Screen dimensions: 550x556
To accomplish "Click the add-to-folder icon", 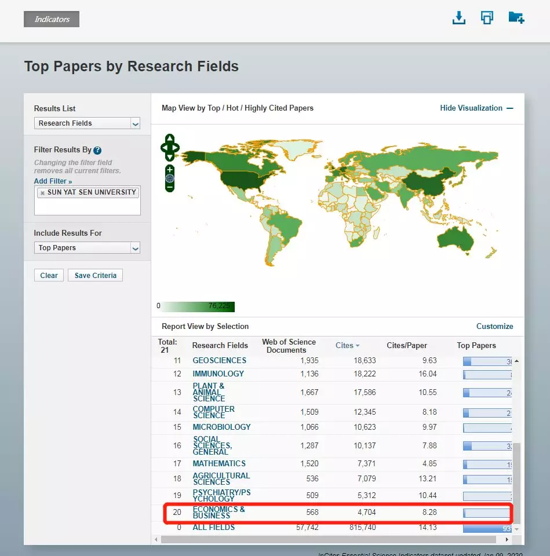I will click(516, 18).
